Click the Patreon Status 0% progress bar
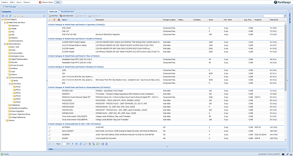 click(x=58, y=2)
